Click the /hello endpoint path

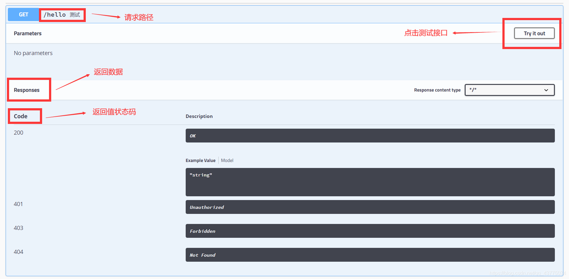[x=55, y=15]
